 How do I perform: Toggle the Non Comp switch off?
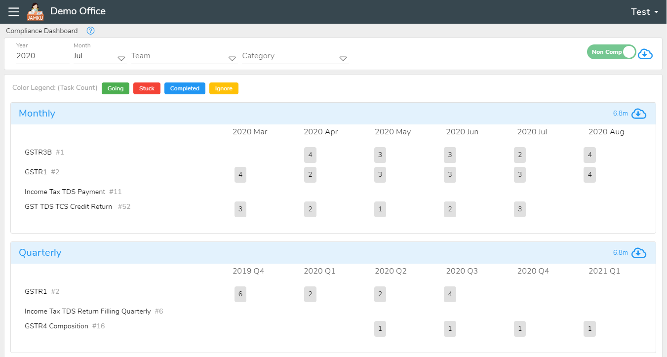click(612, 51)
